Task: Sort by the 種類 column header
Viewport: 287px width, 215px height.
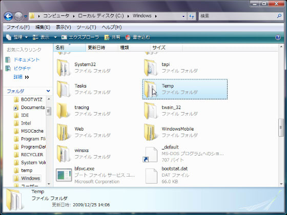Action: [x=134, y=48]
